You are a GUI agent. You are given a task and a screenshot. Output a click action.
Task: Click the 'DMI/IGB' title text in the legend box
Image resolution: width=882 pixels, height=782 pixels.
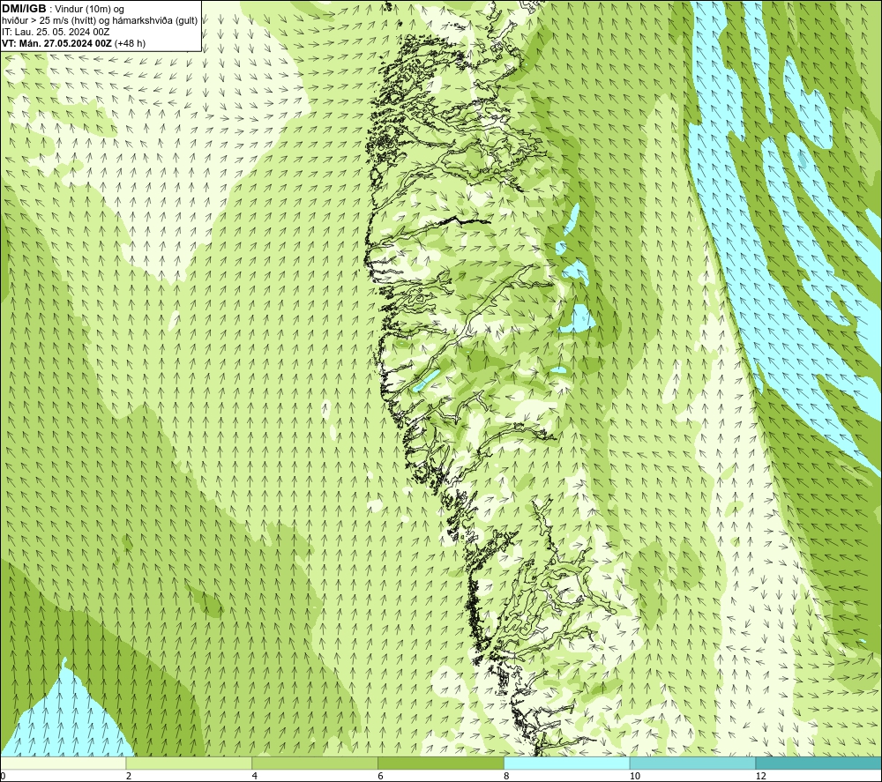pos(24,9)
